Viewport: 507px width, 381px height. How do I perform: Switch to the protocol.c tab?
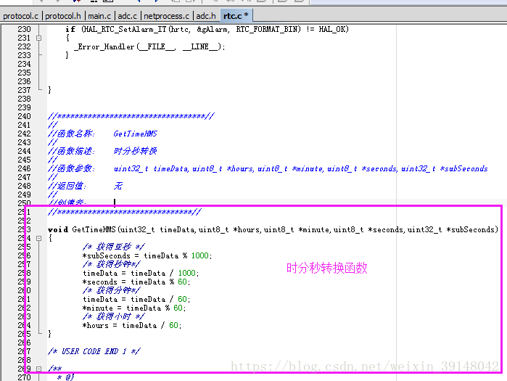pyautogui.click(x=21, y=16)
